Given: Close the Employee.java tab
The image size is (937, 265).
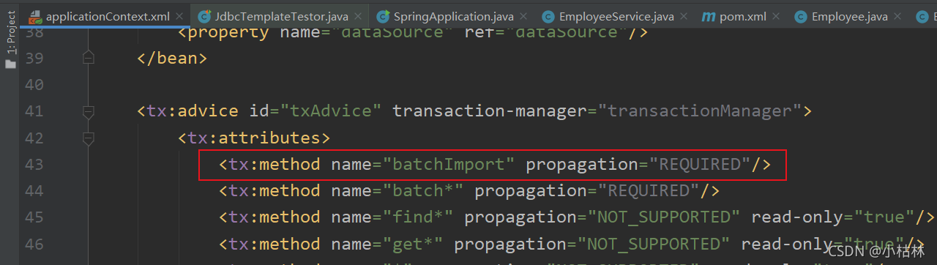Looking at the screenshot, I should coord(897,15).
